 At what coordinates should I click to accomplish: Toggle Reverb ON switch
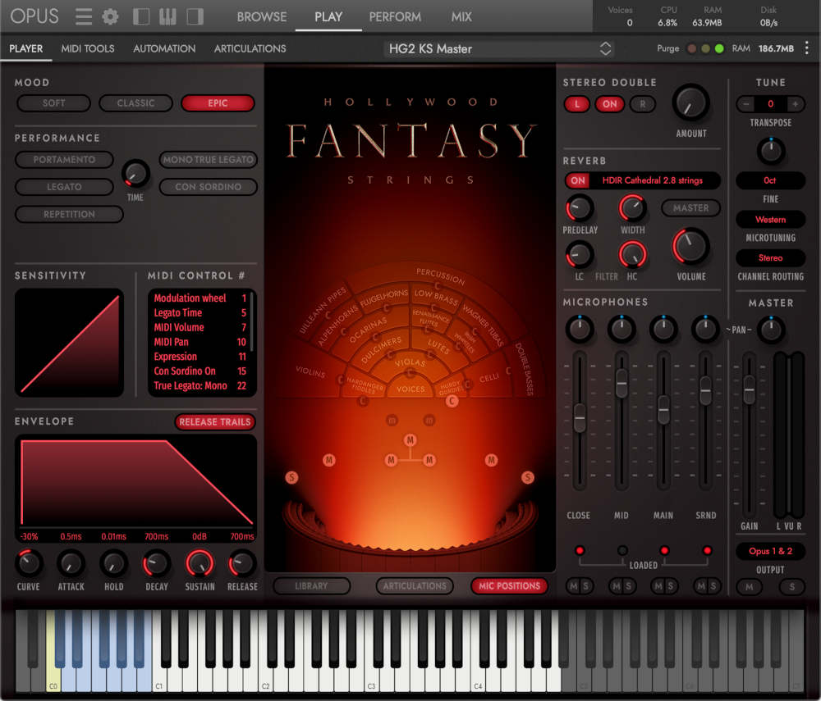578,180
